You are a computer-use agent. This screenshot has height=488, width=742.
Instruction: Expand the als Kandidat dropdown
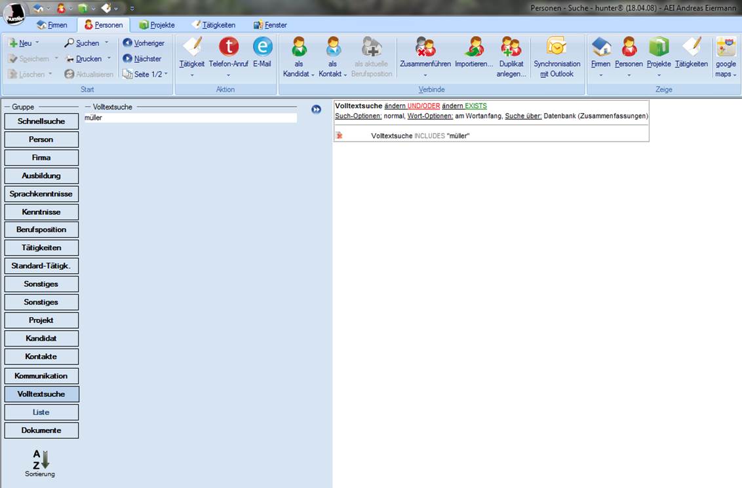299,74
